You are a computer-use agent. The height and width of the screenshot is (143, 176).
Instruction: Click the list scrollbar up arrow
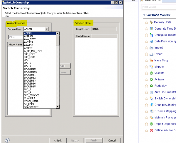click(57, 33)
